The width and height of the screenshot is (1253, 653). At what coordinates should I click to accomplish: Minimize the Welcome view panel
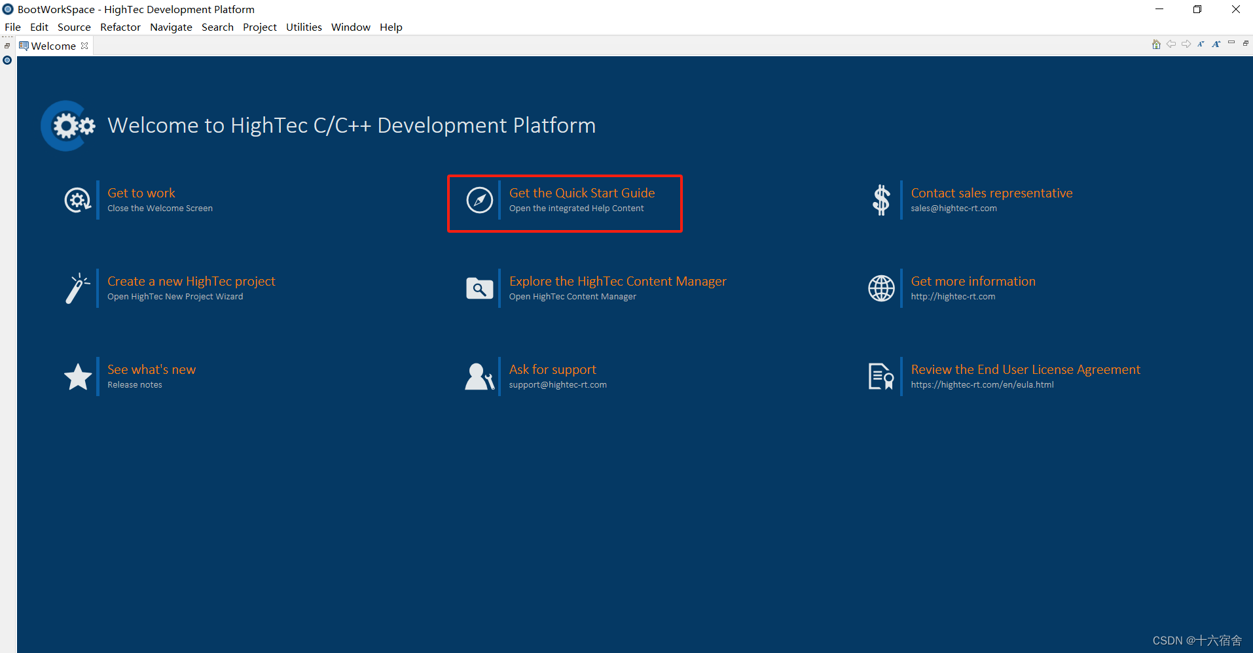[1231, 43]
